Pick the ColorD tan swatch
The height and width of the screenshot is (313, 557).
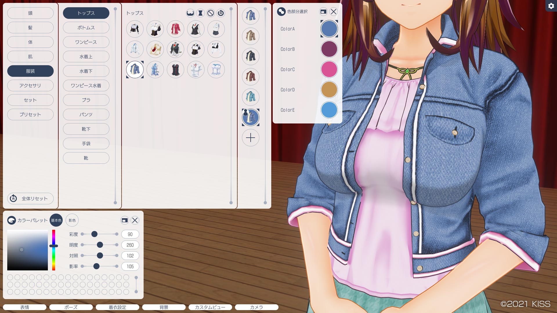[329, 90]
